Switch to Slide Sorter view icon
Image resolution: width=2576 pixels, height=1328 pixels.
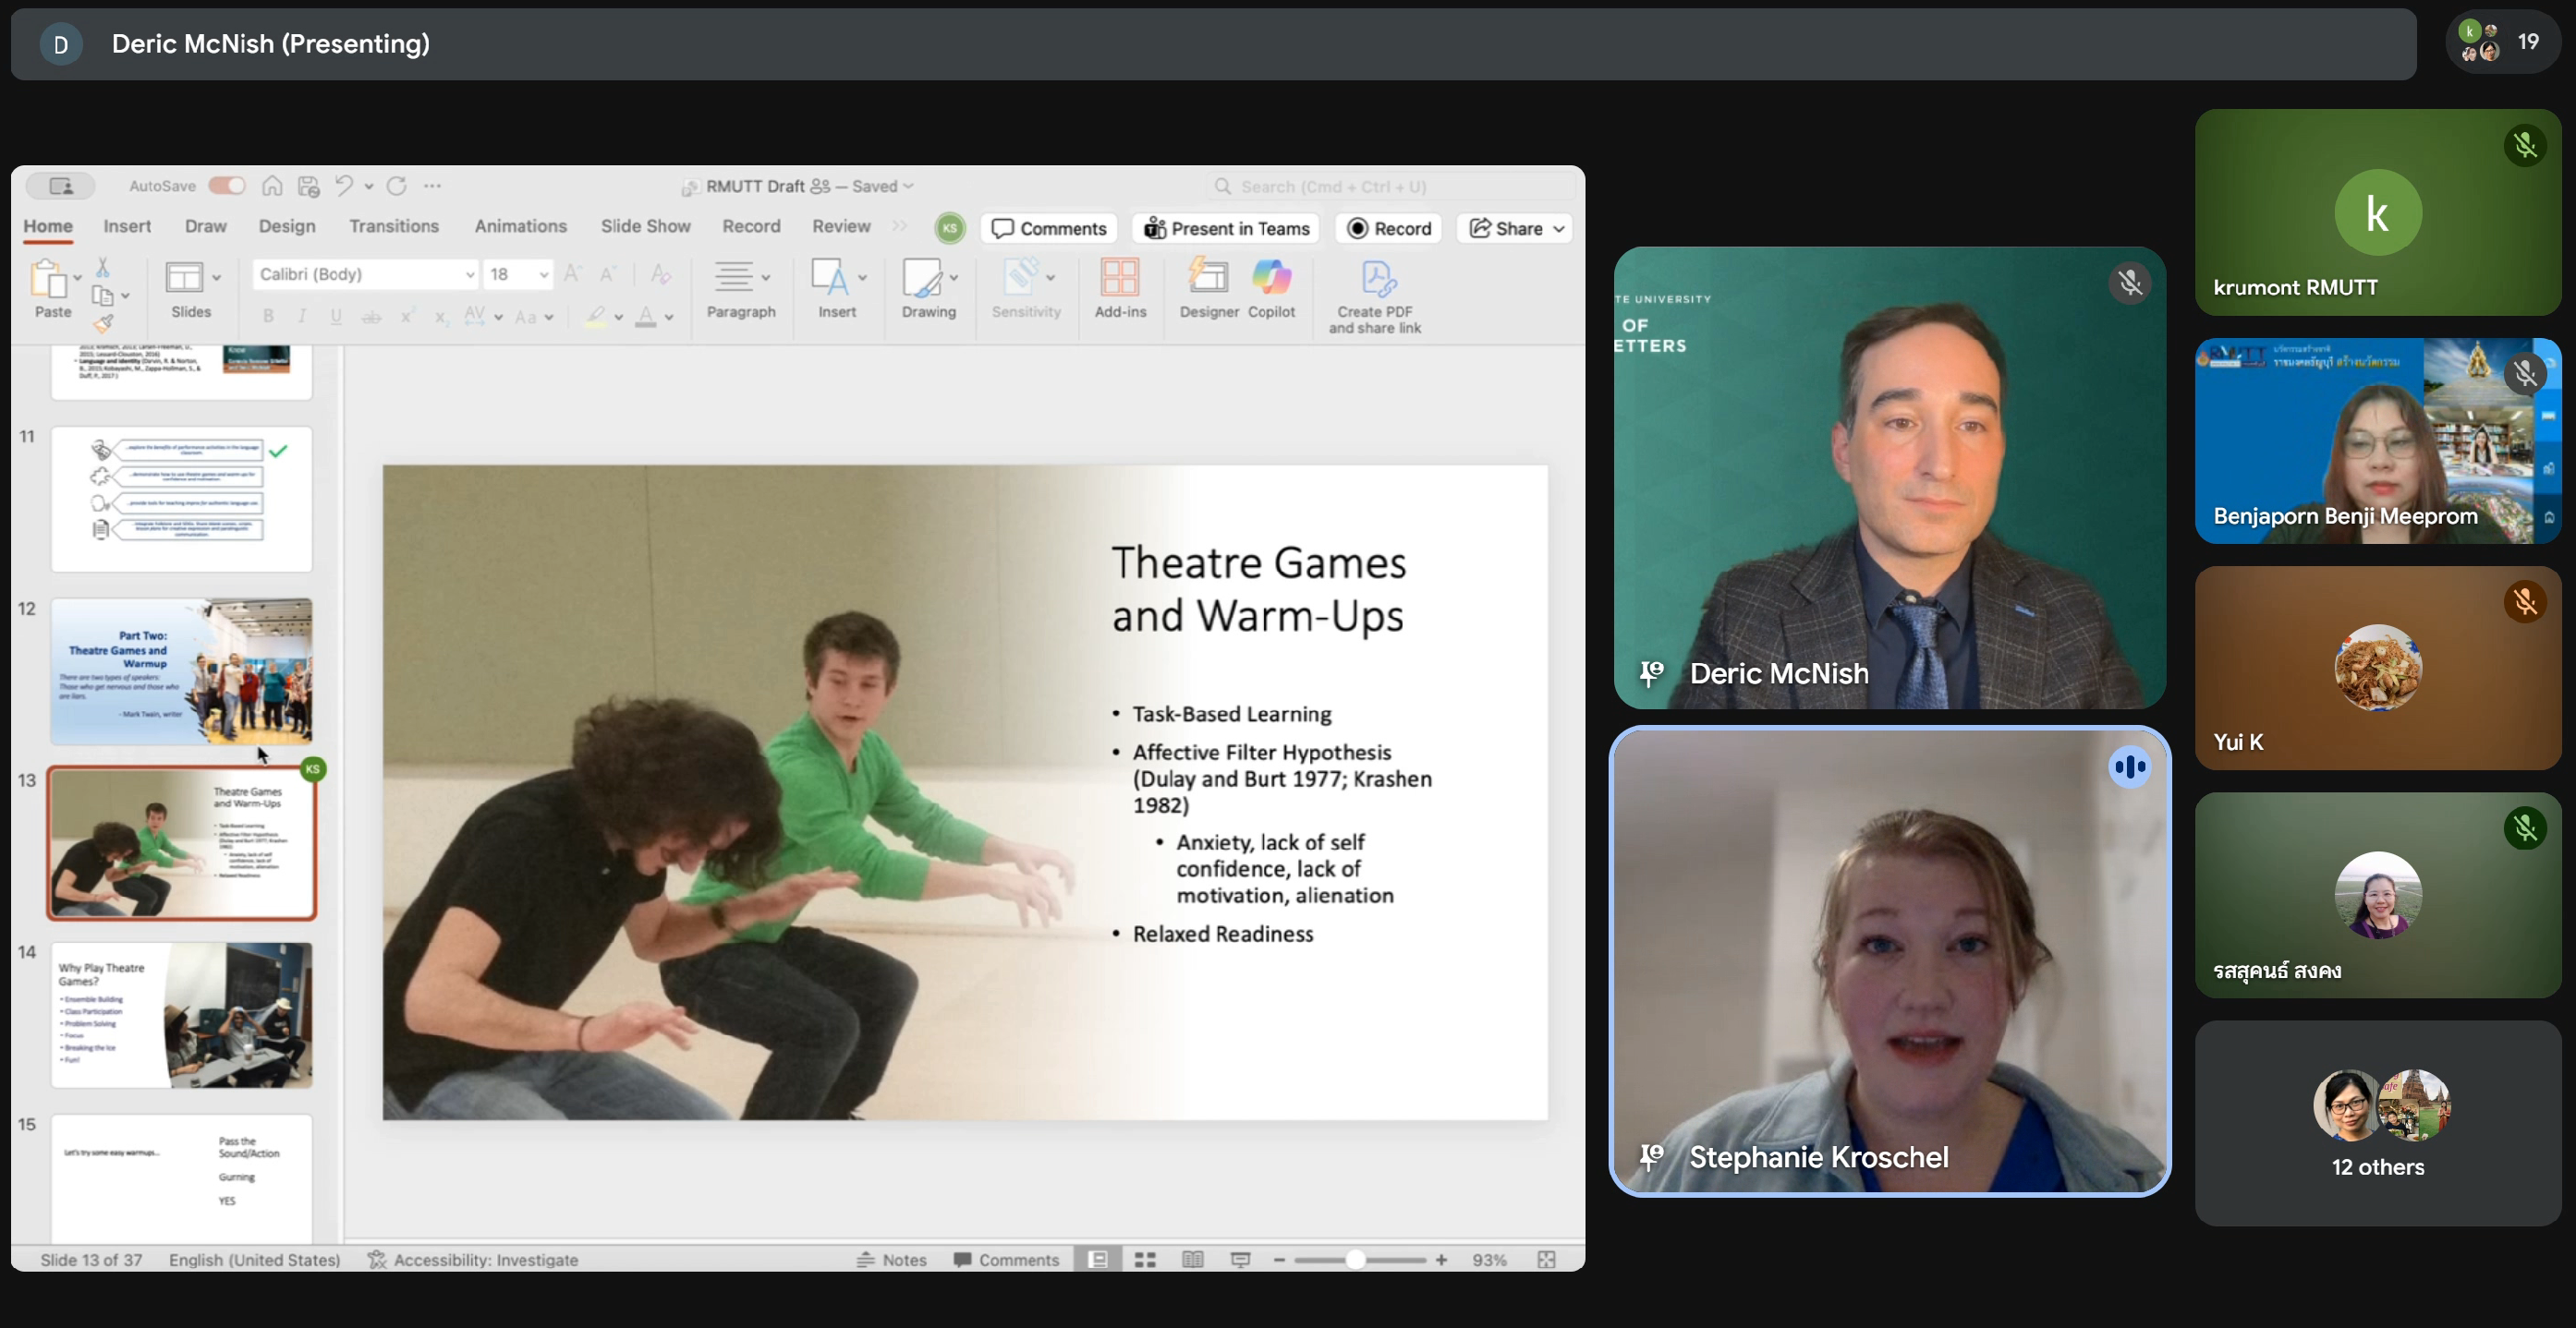(x=1145, y=1259)
